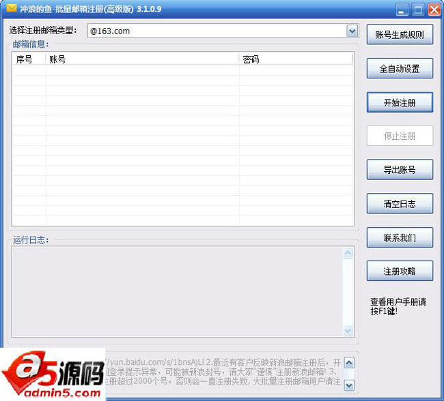The image size is (444, 401).
Task: Minimize the window
Action: point(402,10)
